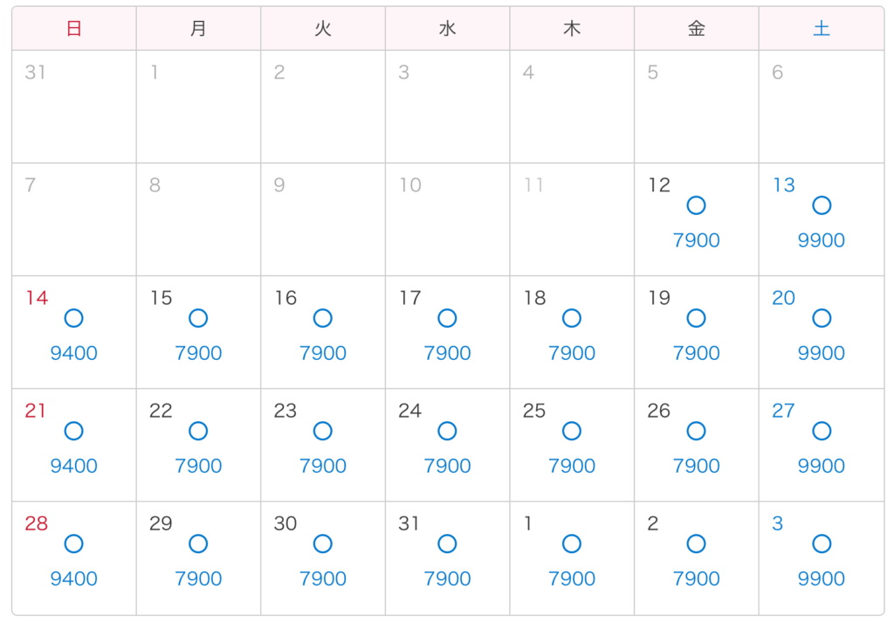Select the 7900 price on next month's 2nd
Image resolution: width=894 pixels, height=630 pixels.
(x=696, y=578)
